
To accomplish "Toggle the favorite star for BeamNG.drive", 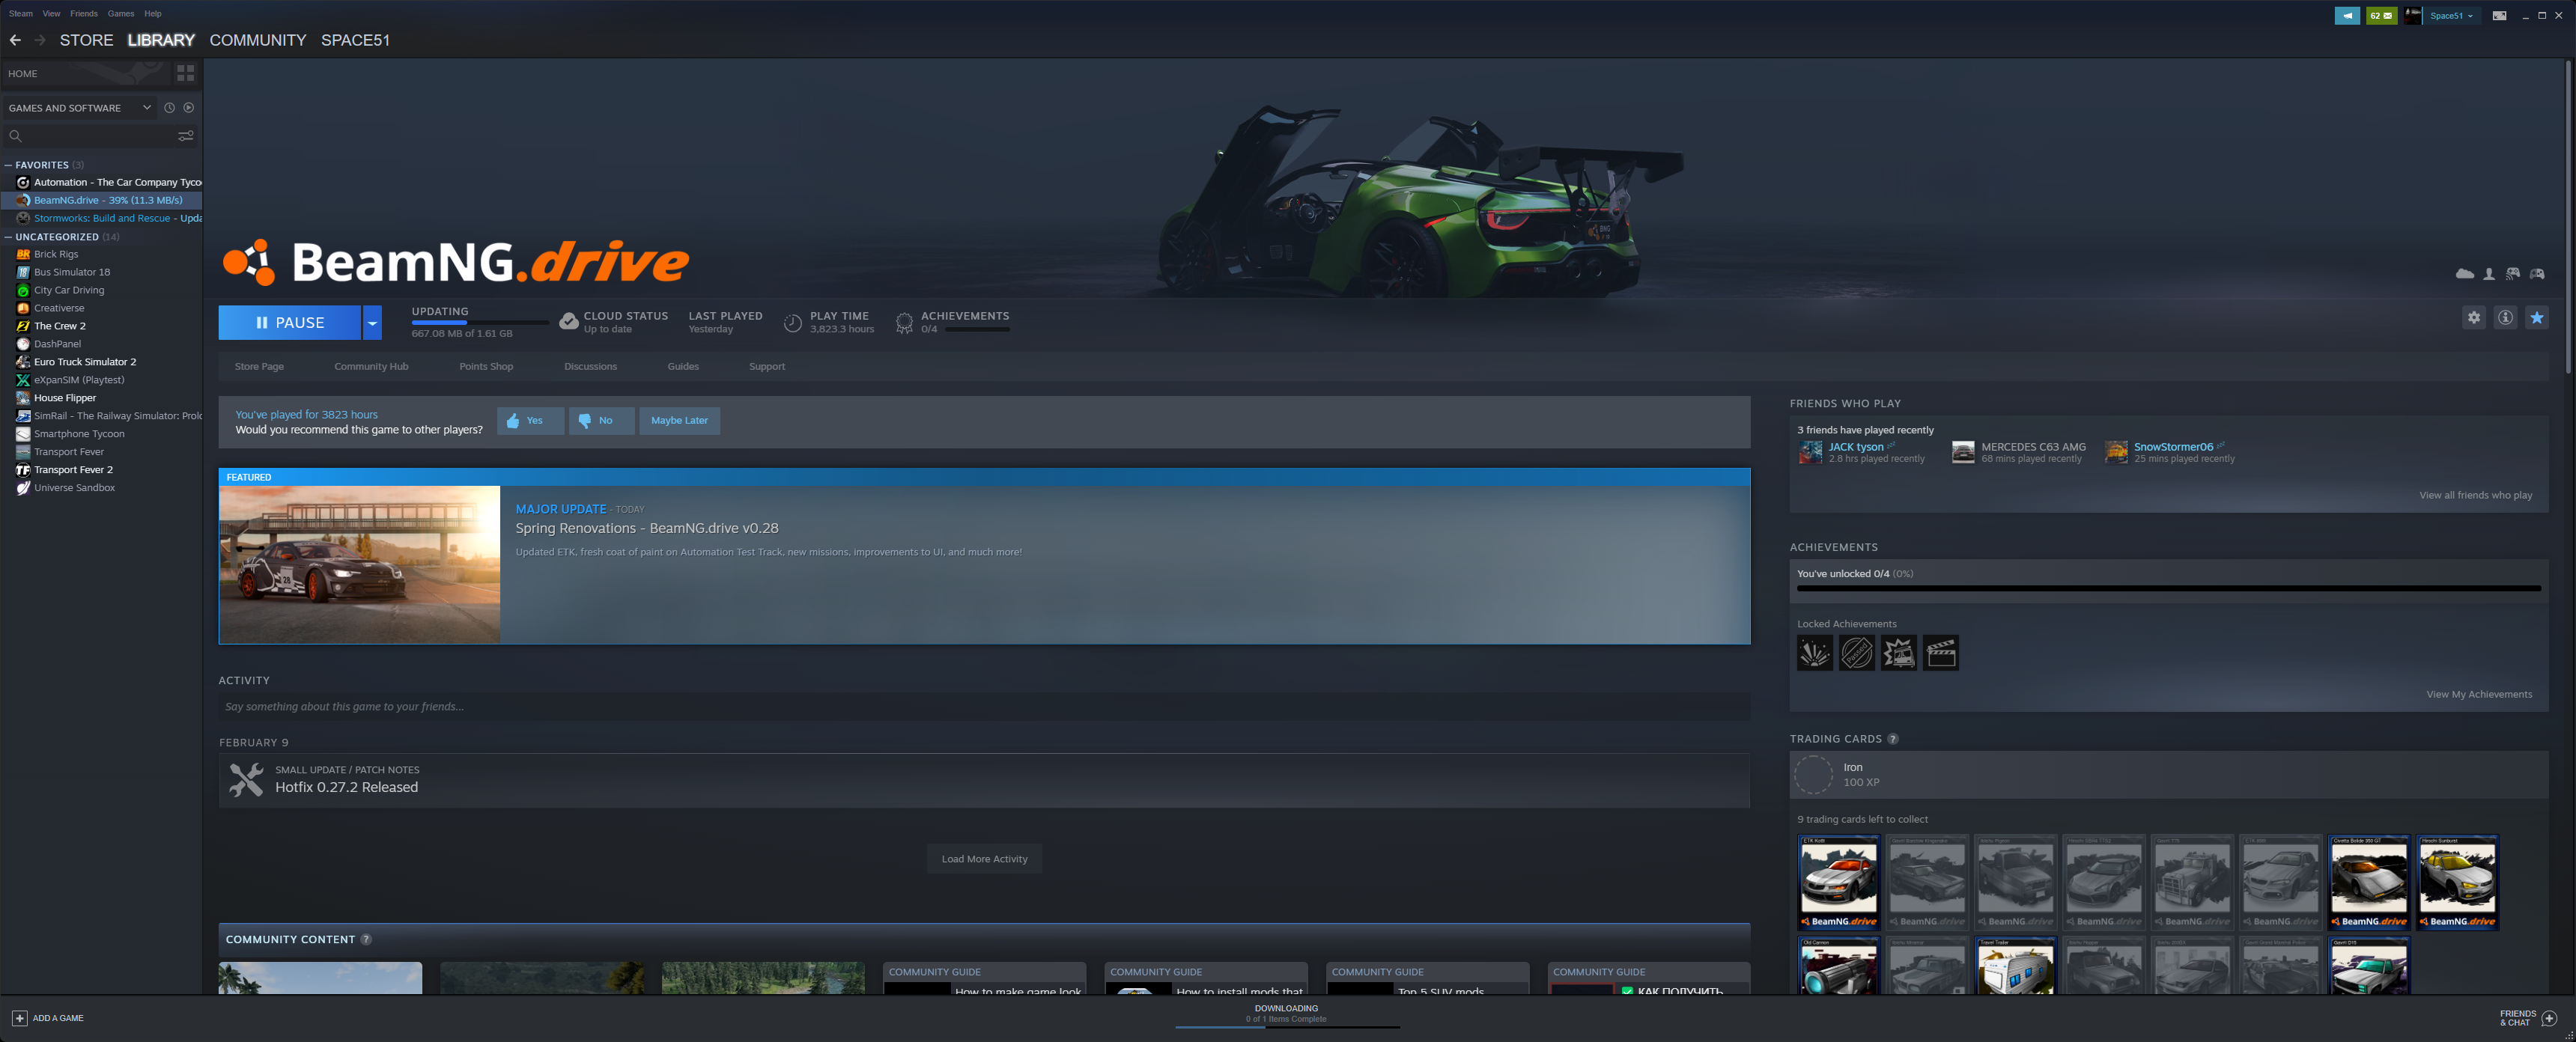I will pyautogui.click(x=2537, y=318).
